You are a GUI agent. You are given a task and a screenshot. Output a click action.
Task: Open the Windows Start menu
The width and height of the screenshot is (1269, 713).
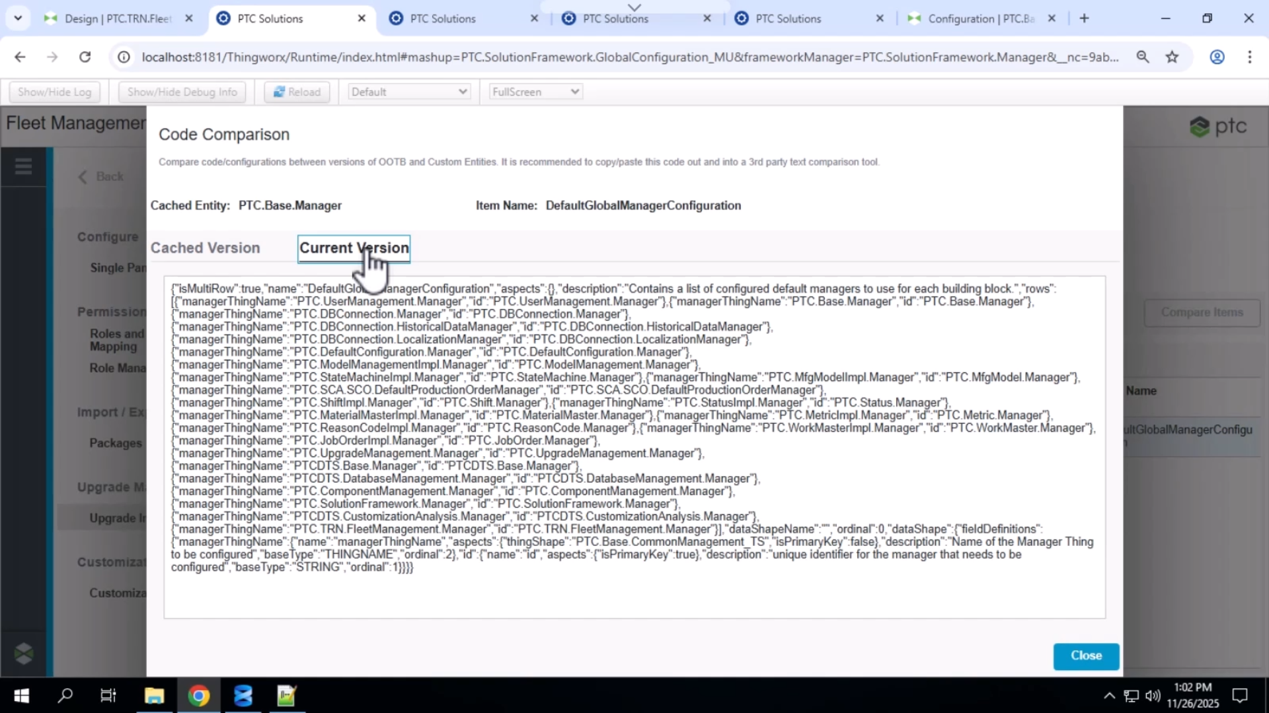tap(21, 695)
